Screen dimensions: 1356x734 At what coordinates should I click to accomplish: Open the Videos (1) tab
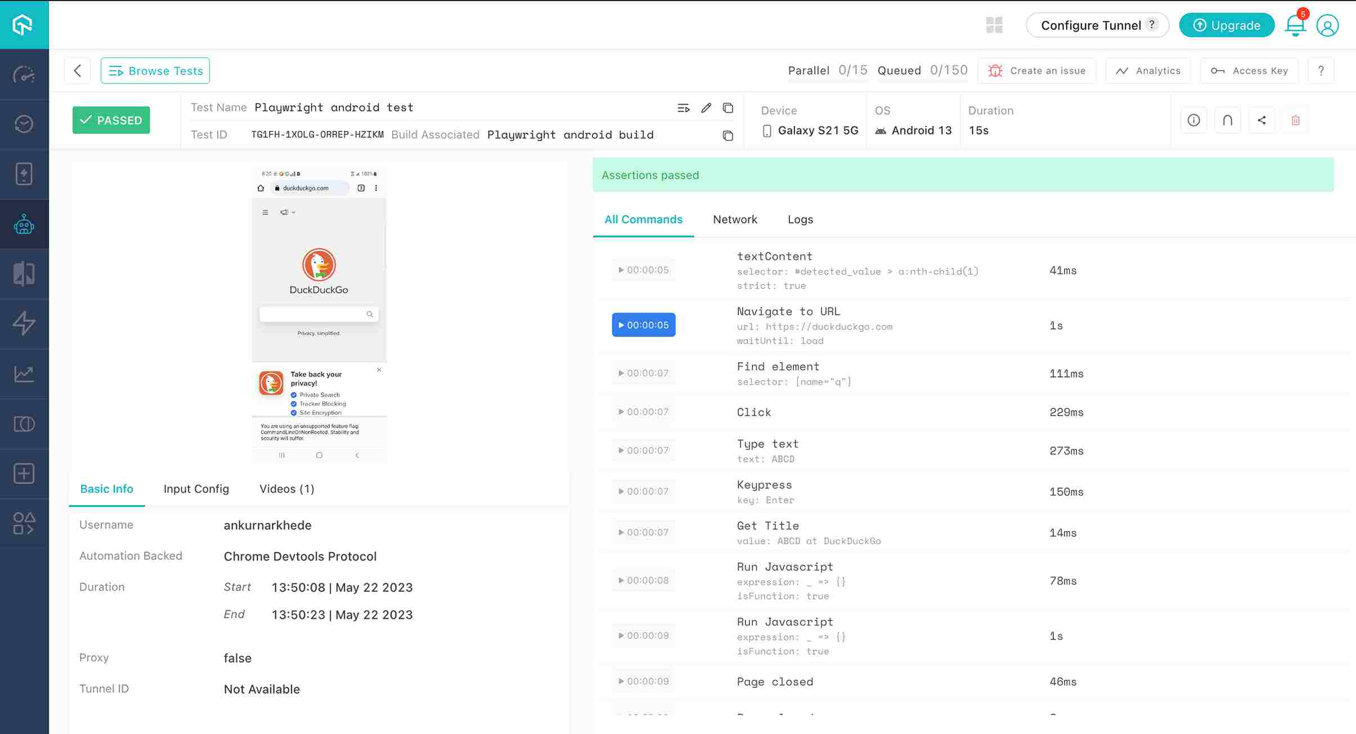pos(286,489)
